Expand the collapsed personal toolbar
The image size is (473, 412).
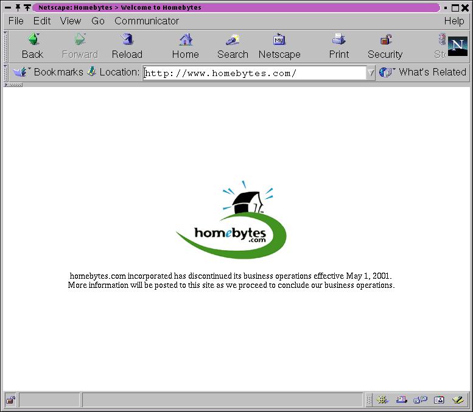coord(13,85)
